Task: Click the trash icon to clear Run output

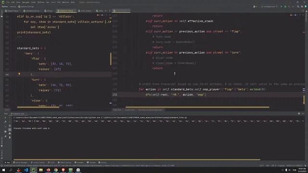Action: point(10,137)
